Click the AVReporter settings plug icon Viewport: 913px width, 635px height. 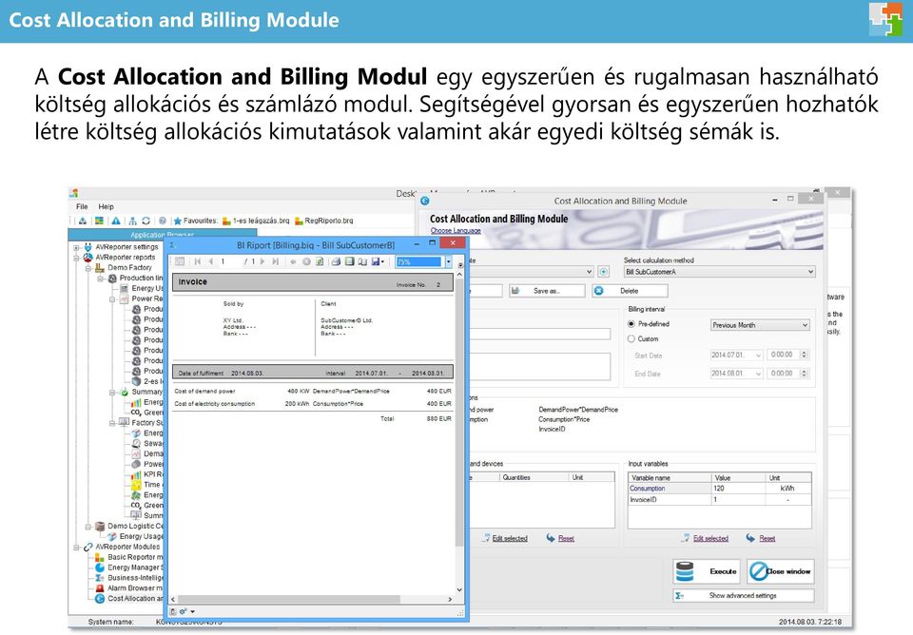(x=87, y=247)
